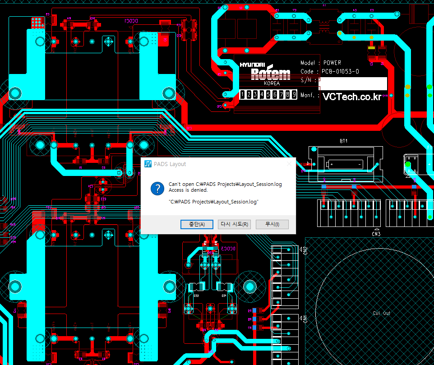This screenshot has width=434, height=365.
Task: Click the blue question mark icon
Action: point(157,188)
